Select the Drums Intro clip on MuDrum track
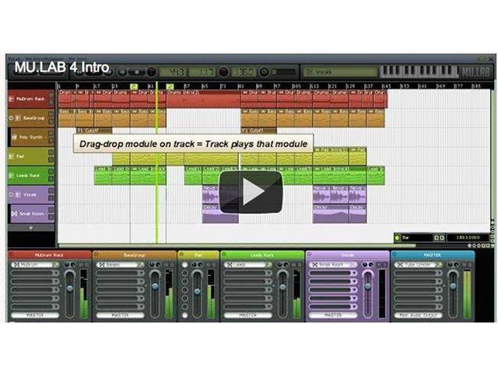The height and width of the screenshot is (373, 498). 204,99
